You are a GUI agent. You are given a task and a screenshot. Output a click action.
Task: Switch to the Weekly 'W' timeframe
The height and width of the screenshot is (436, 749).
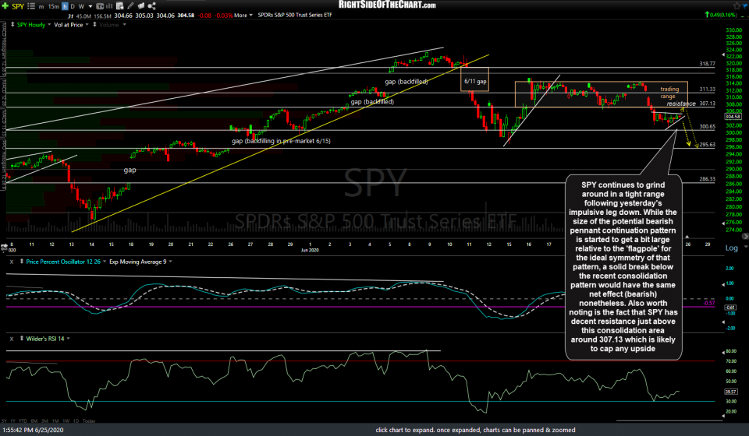pyautogui.click(x=81, y=6)
